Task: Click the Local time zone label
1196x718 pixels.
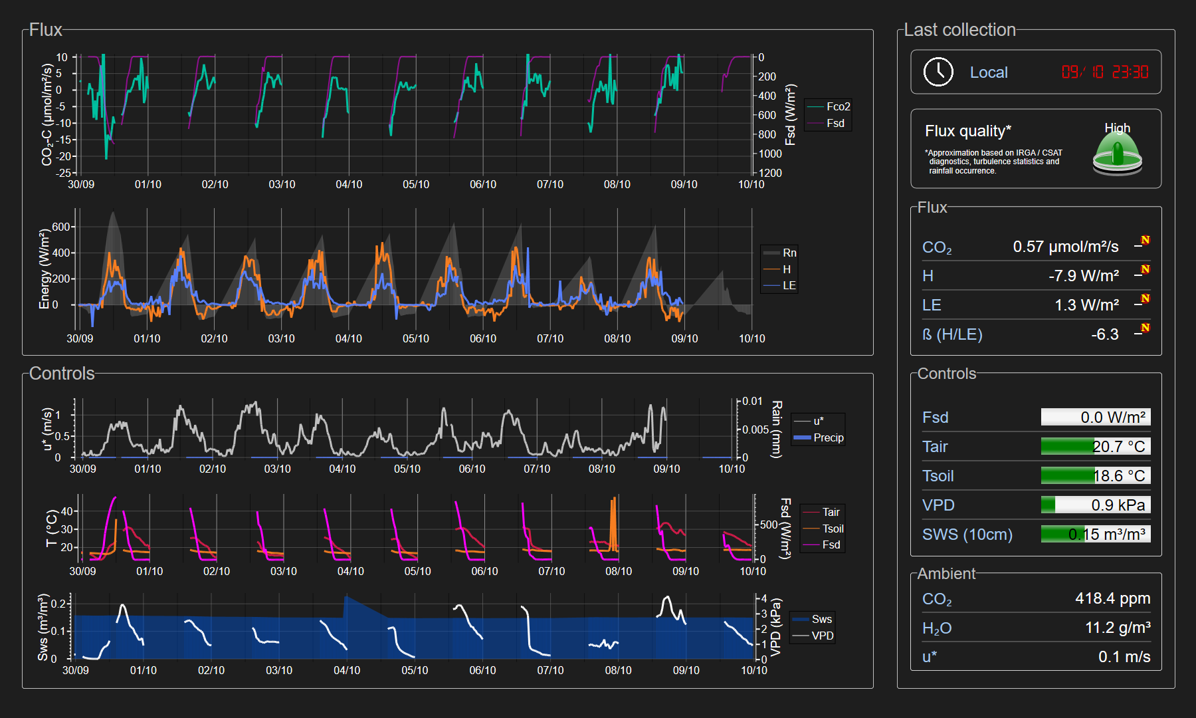Action: [989, 72]
